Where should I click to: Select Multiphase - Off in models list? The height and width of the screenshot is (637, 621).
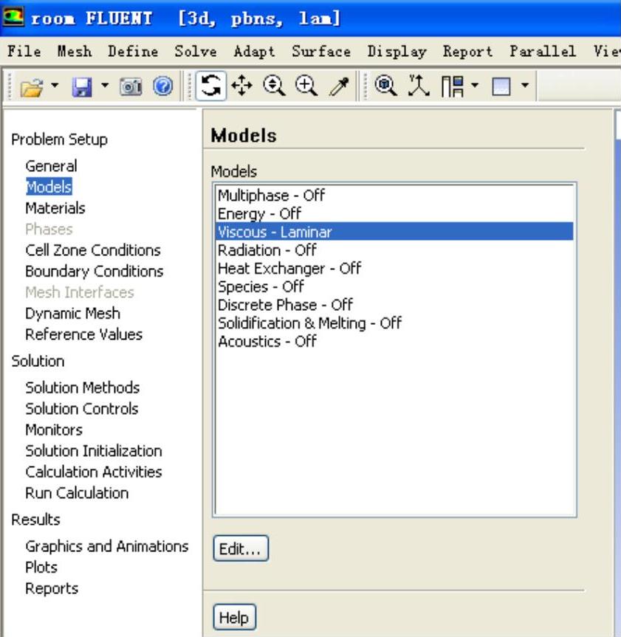394,196
